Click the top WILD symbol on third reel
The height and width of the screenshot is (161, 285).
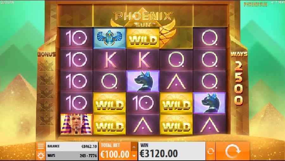coord(143,38)
